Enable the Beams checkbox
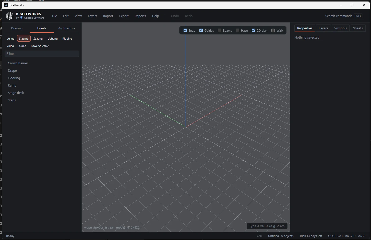This screenshot has width=371, height=240. [220, 30]
